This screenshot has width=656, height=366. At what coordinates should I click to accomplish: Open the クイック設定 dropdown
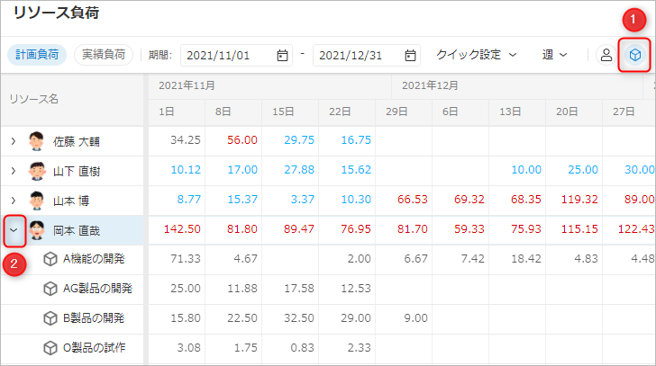[476, 55]
